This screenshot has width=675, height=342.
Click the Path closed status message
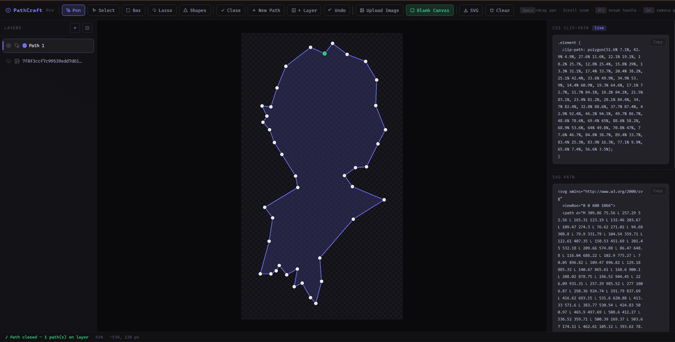point(47,337)
